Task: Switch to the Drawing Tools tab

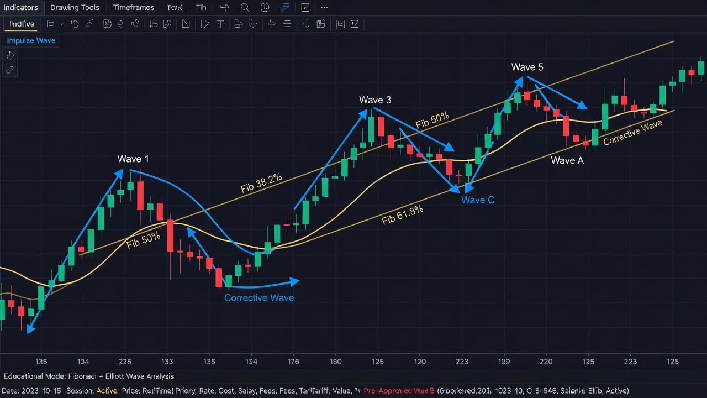Action: pos(75,8)
